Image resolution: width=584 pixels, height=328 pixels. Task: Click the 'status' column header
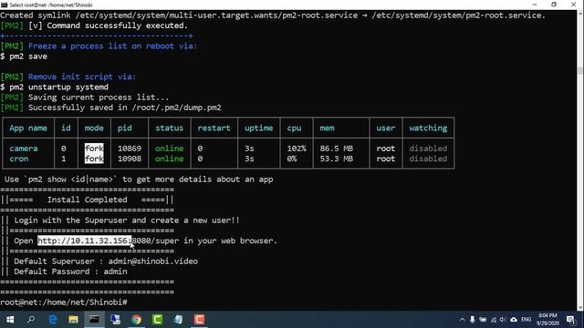pos(169,128)
